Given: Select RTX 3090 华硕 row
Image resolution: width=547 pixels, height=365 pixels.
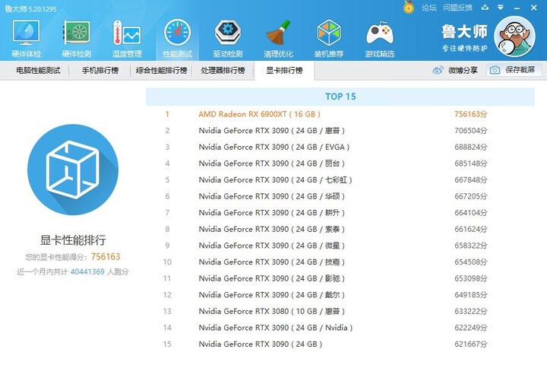Looking at the screenshot, I should tap(340, 196).
